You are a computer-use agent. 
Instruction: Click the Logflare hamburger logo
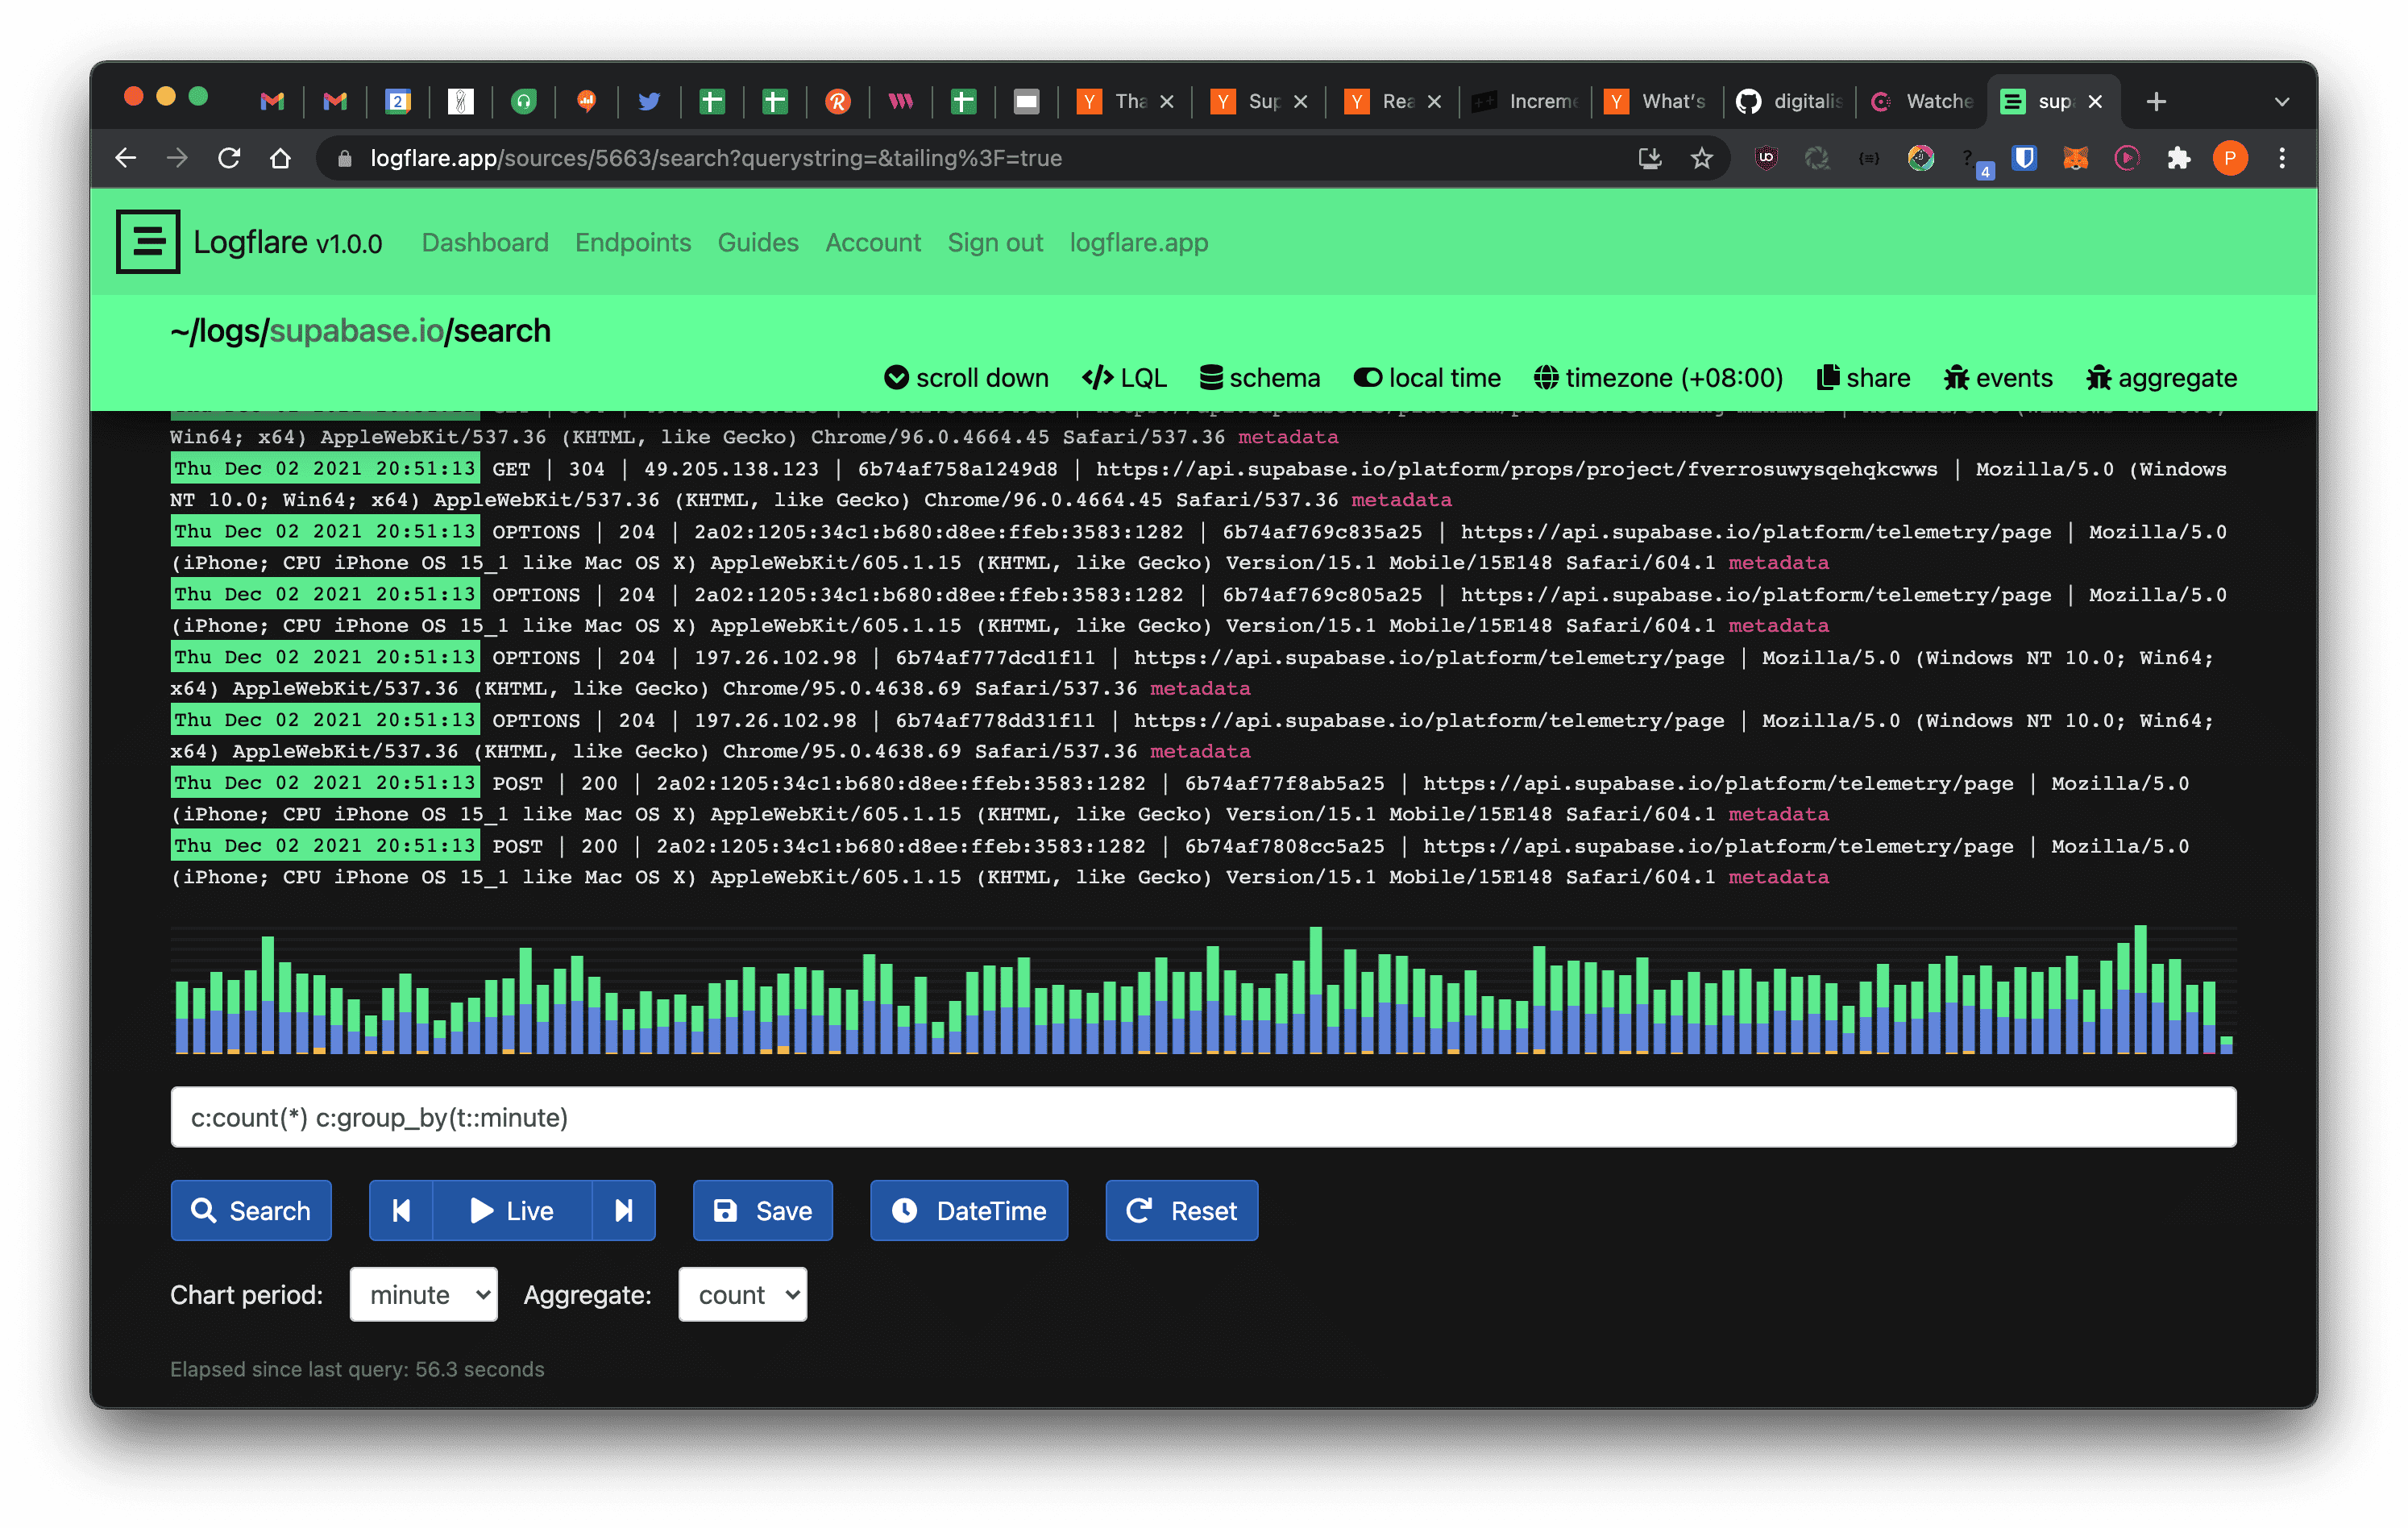[x=148, y=242]
